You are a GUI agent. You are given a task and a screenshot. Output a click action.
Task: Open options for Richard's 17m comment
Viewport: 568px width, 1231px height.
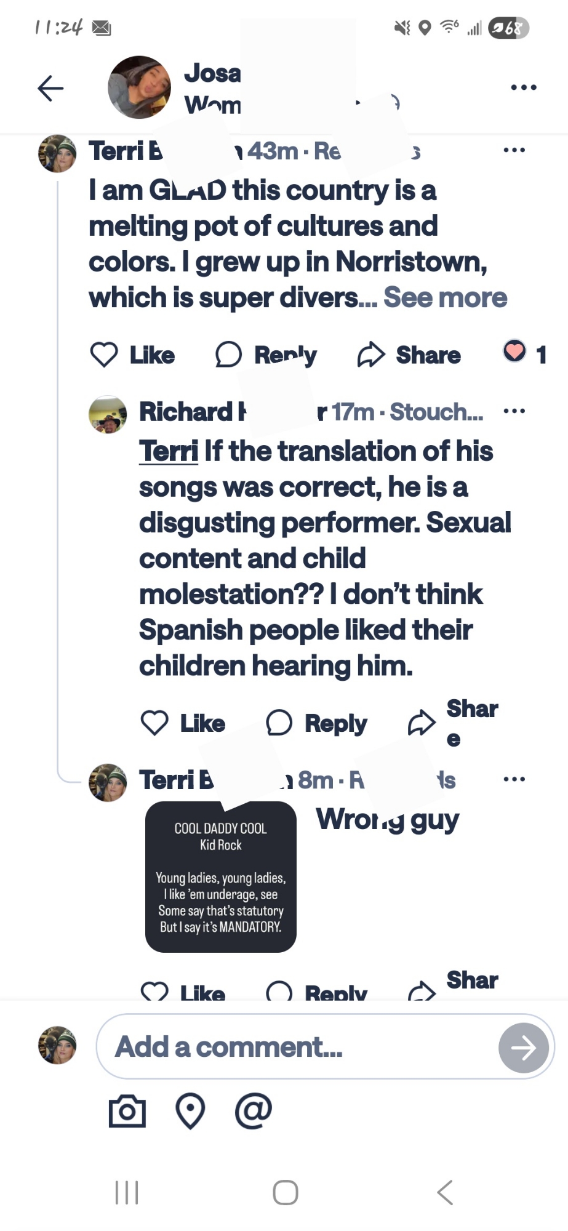coord(514,411)
